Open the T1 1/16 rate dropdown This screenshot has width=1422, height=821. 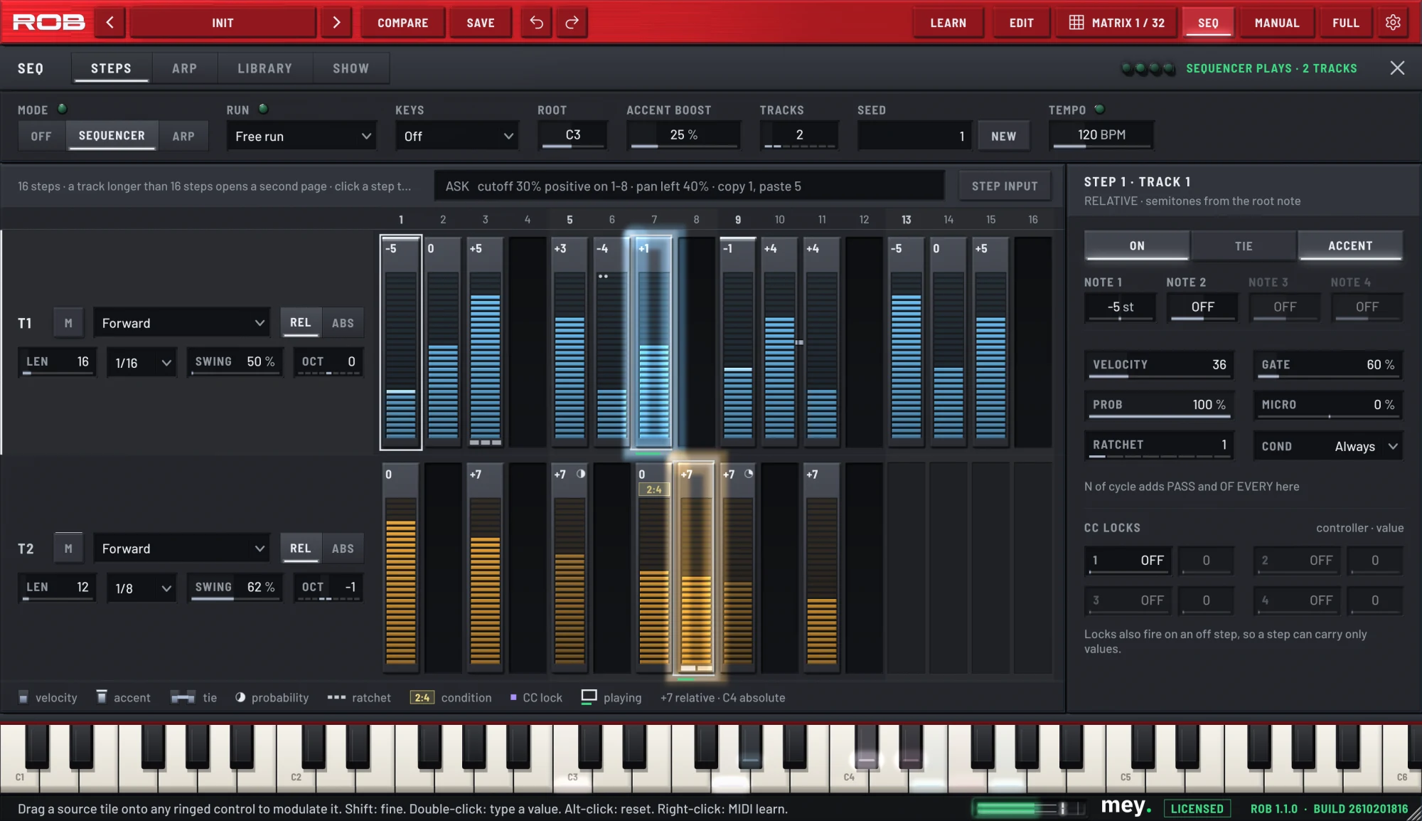[141, 363]
